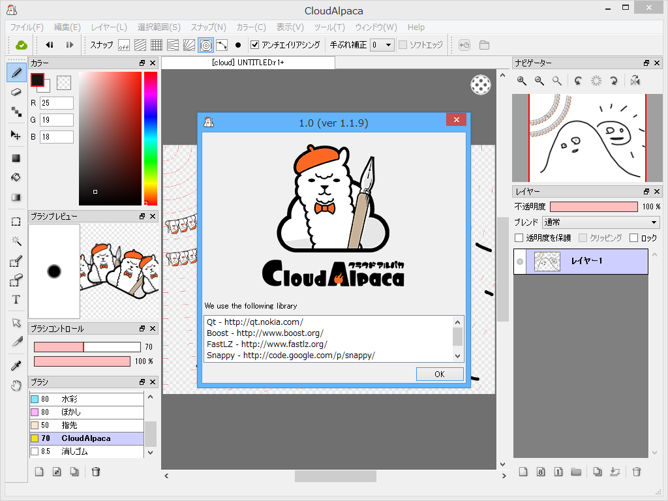
Task: Open the trash icon to delete layer
Action: [x=636, y=471]
